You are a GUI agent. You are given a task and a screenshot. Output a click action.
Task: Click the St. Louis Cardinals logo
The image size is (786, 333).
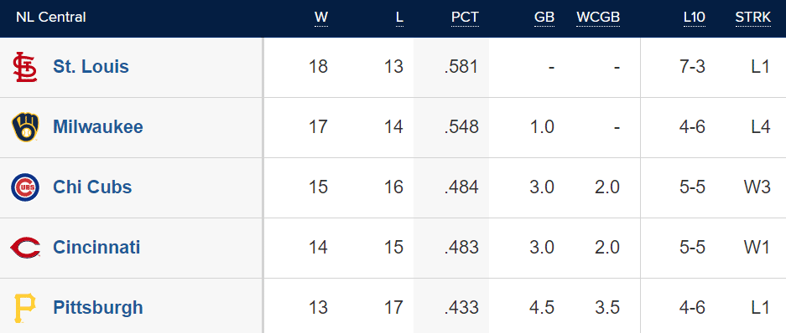coord(25,67)
